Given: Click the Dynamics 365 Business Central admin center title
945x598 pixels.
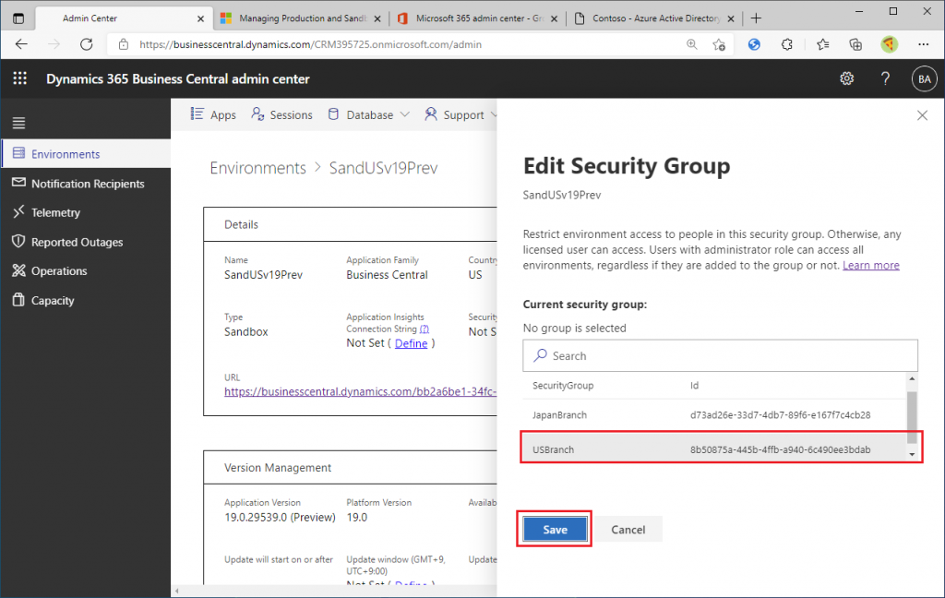Looking at the screenshot, I should click(x=178, y=79).
